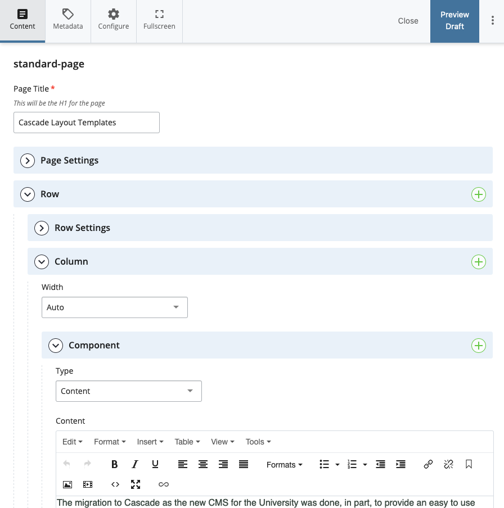Decrease indent of text
This screenshot has width=504, height=508.
click(x=380, y=464)
